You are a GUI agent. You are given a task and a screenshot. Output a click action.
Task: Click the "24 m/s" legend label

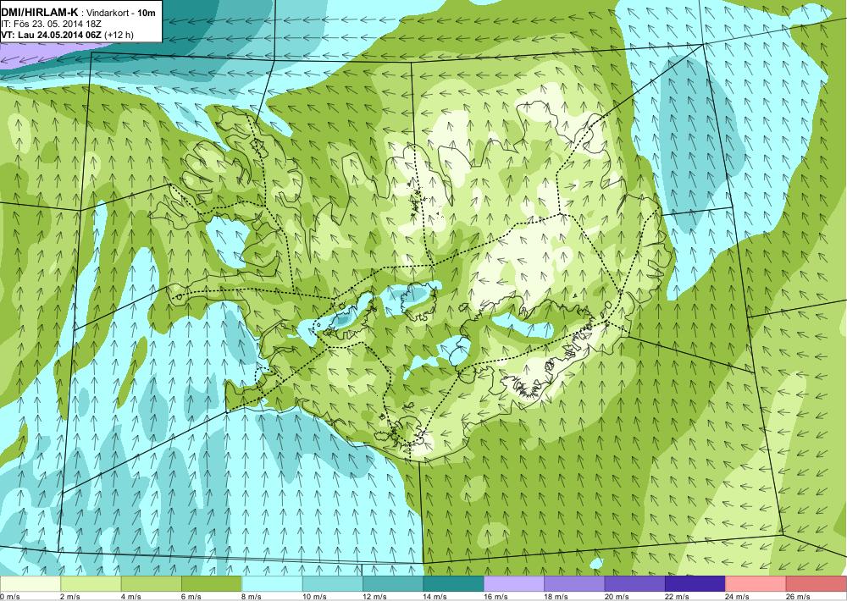738,597
